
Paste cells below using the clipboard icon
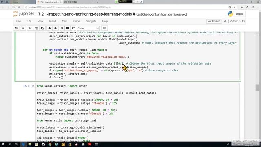[42, 28]
